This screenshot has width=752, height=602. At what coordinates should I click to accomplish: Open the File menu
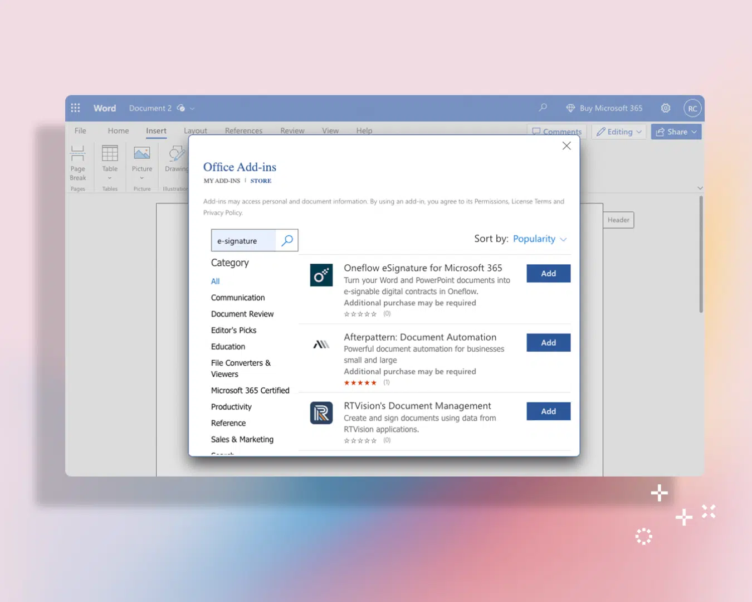pyautogui.click(x=80, y=130)
